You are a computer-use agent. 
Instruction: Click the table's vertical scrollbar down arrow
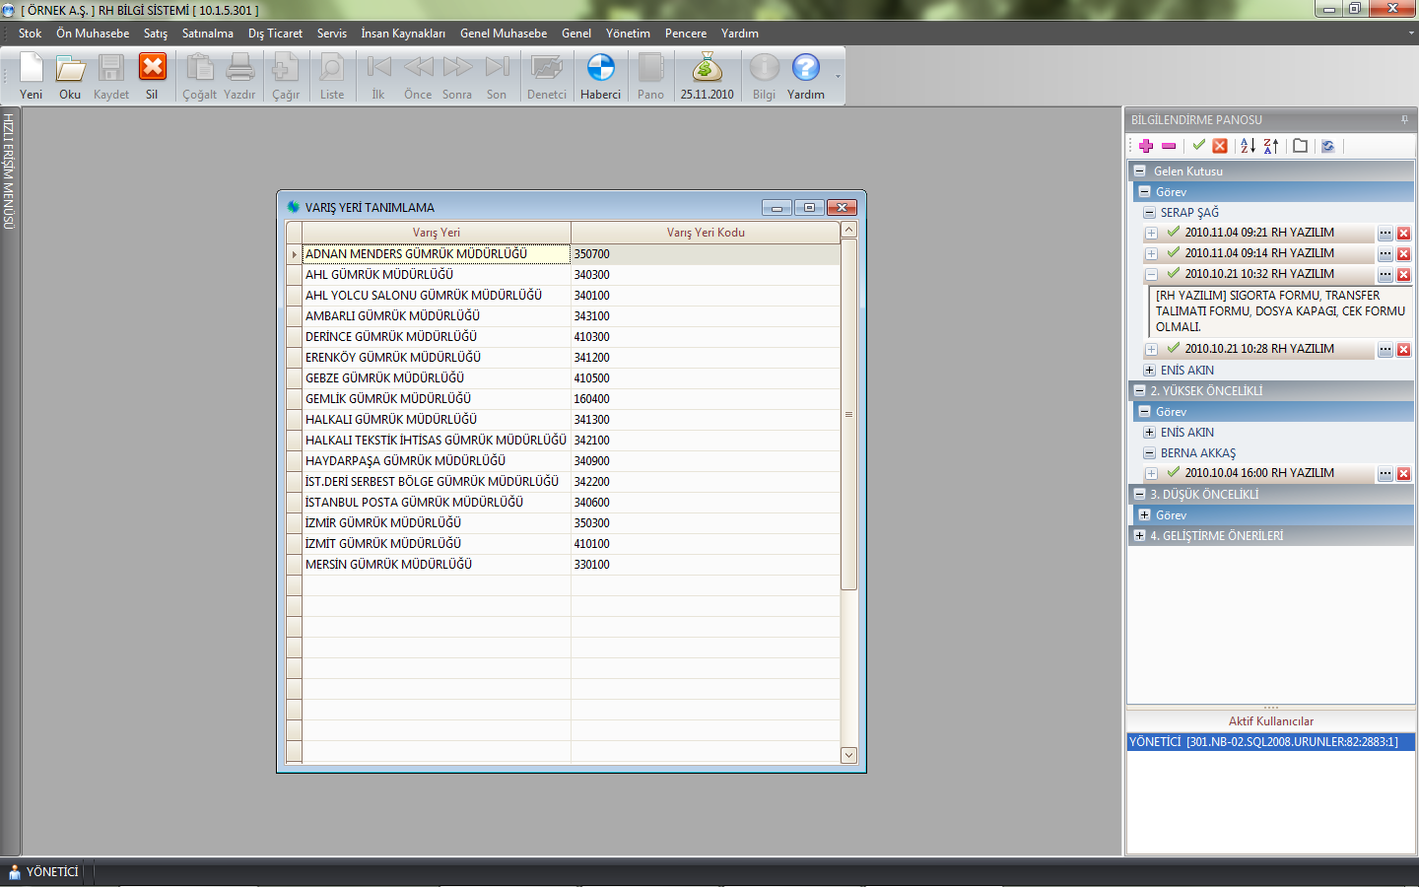tap(848, 755)
